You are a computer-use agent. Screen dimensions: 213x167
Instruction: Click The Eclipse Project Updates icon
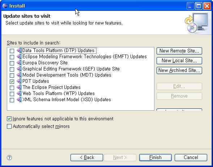click(19, 87)
